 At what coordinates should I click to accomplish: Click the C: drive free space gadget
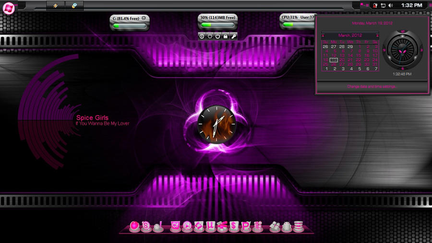pos(130,23)
